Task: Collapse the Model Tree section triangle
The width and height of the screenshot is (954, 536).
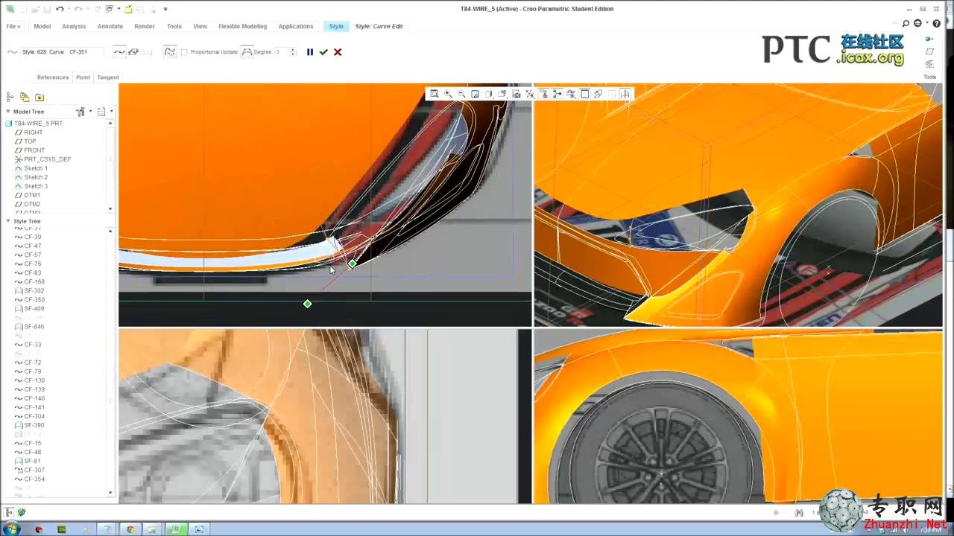Action: [x=8, y=112]
